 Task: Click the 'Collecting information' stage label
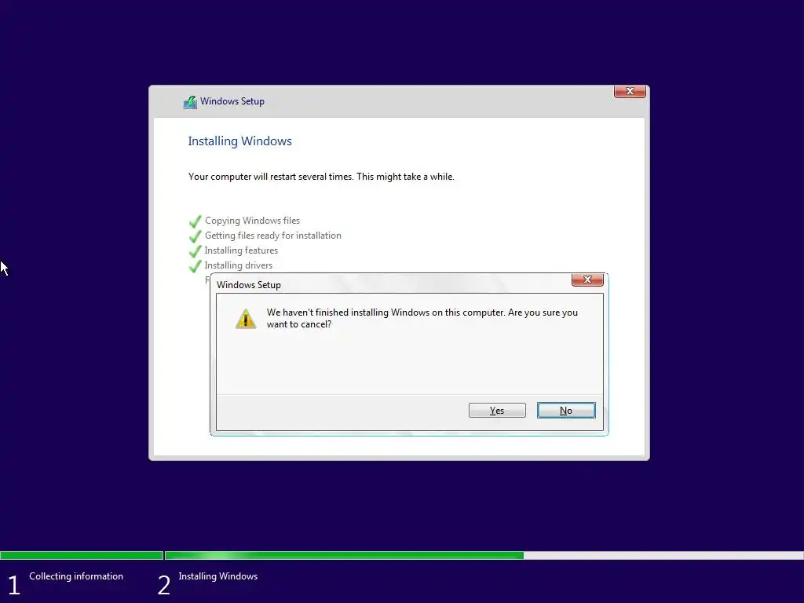76,576
